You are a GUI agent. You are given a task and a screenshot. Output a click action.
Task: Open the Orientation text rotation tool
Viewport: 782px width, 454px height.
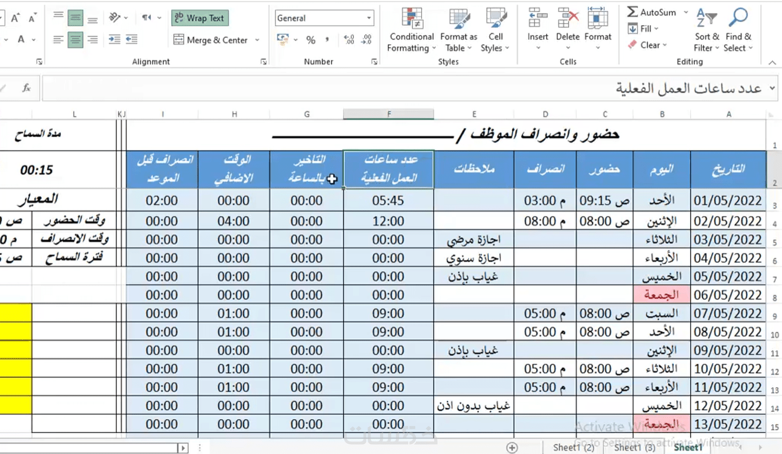click(115, 18)
